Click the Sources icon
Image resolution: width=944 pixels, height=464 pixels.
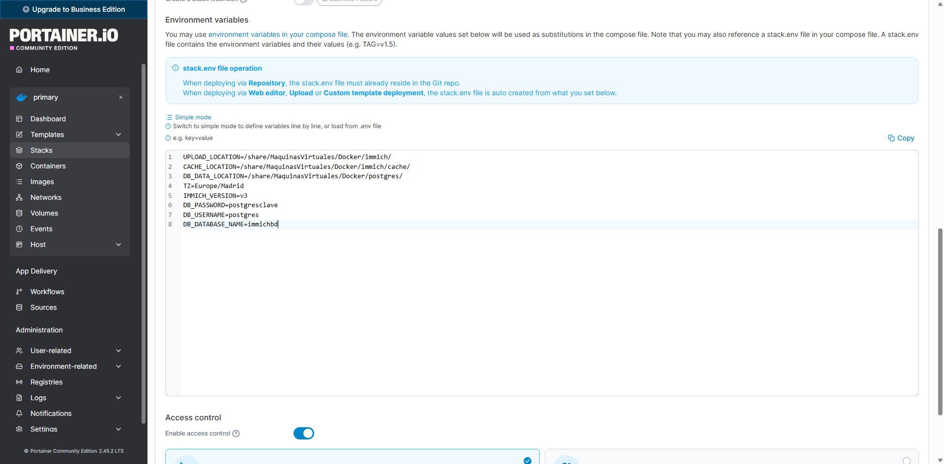coord(19,307)
